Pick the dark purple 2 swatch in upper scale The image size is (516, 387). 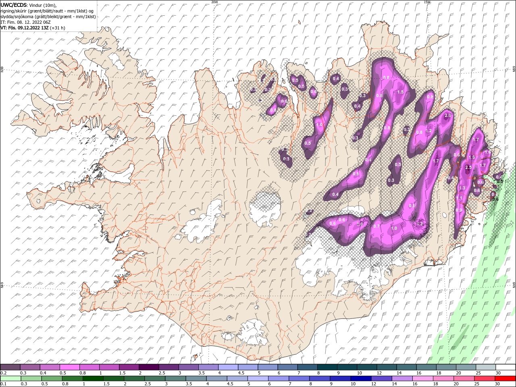149,367
